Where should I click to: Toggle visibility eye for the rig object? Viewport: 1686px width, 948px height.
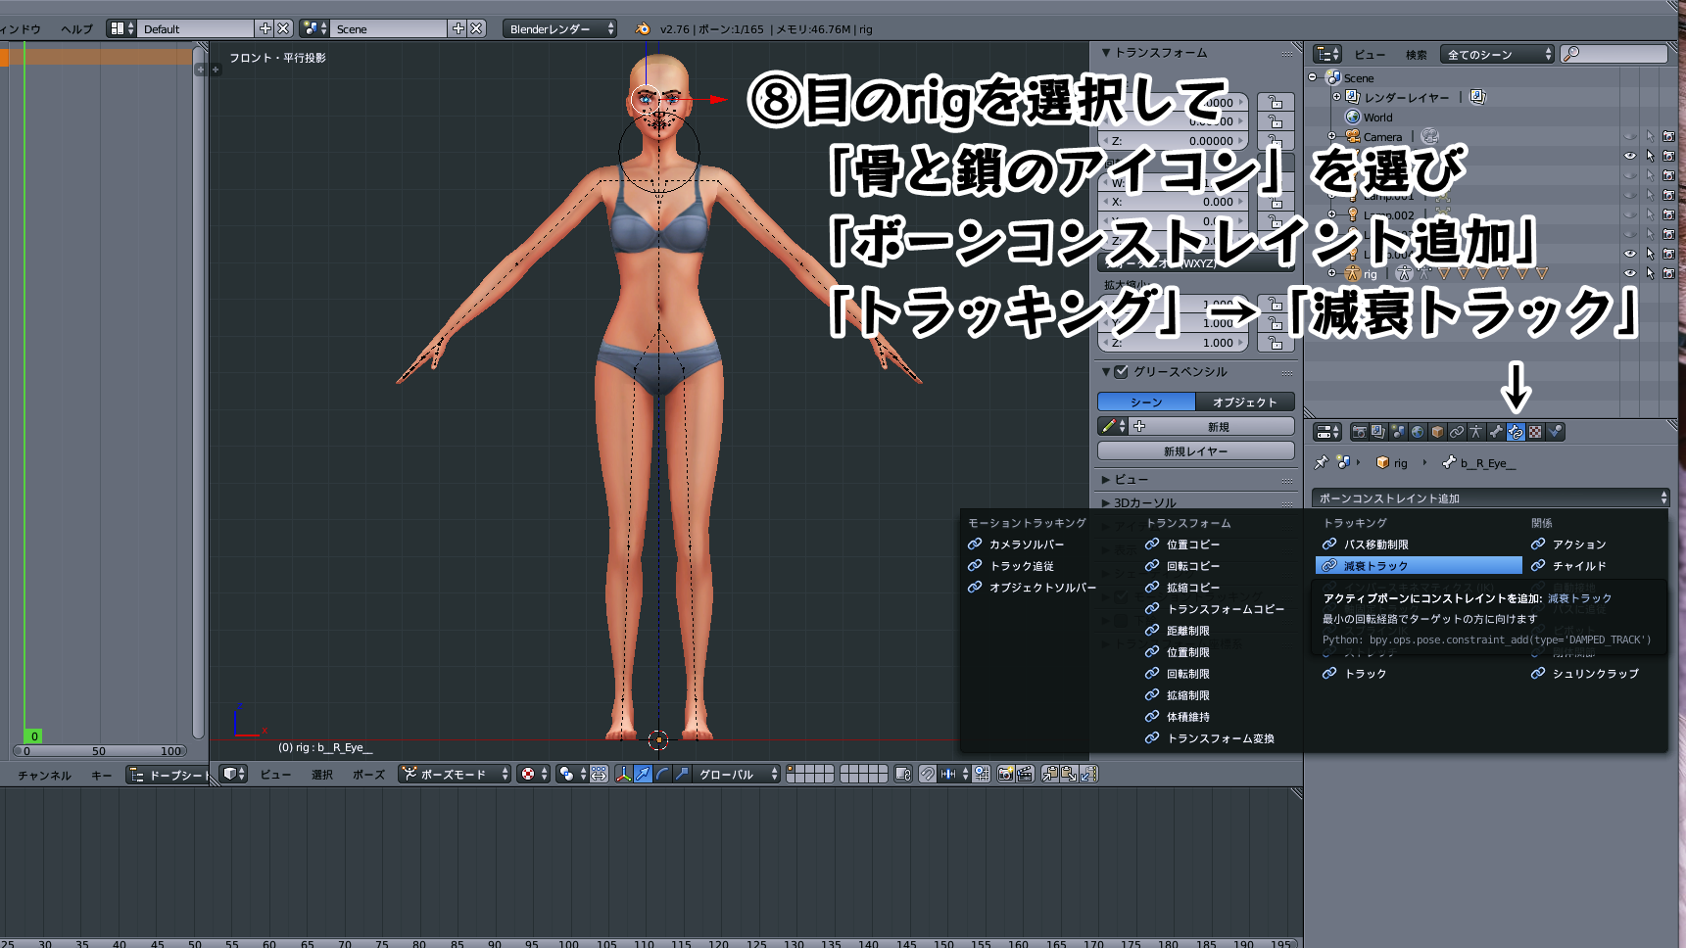click(1630, 273)
